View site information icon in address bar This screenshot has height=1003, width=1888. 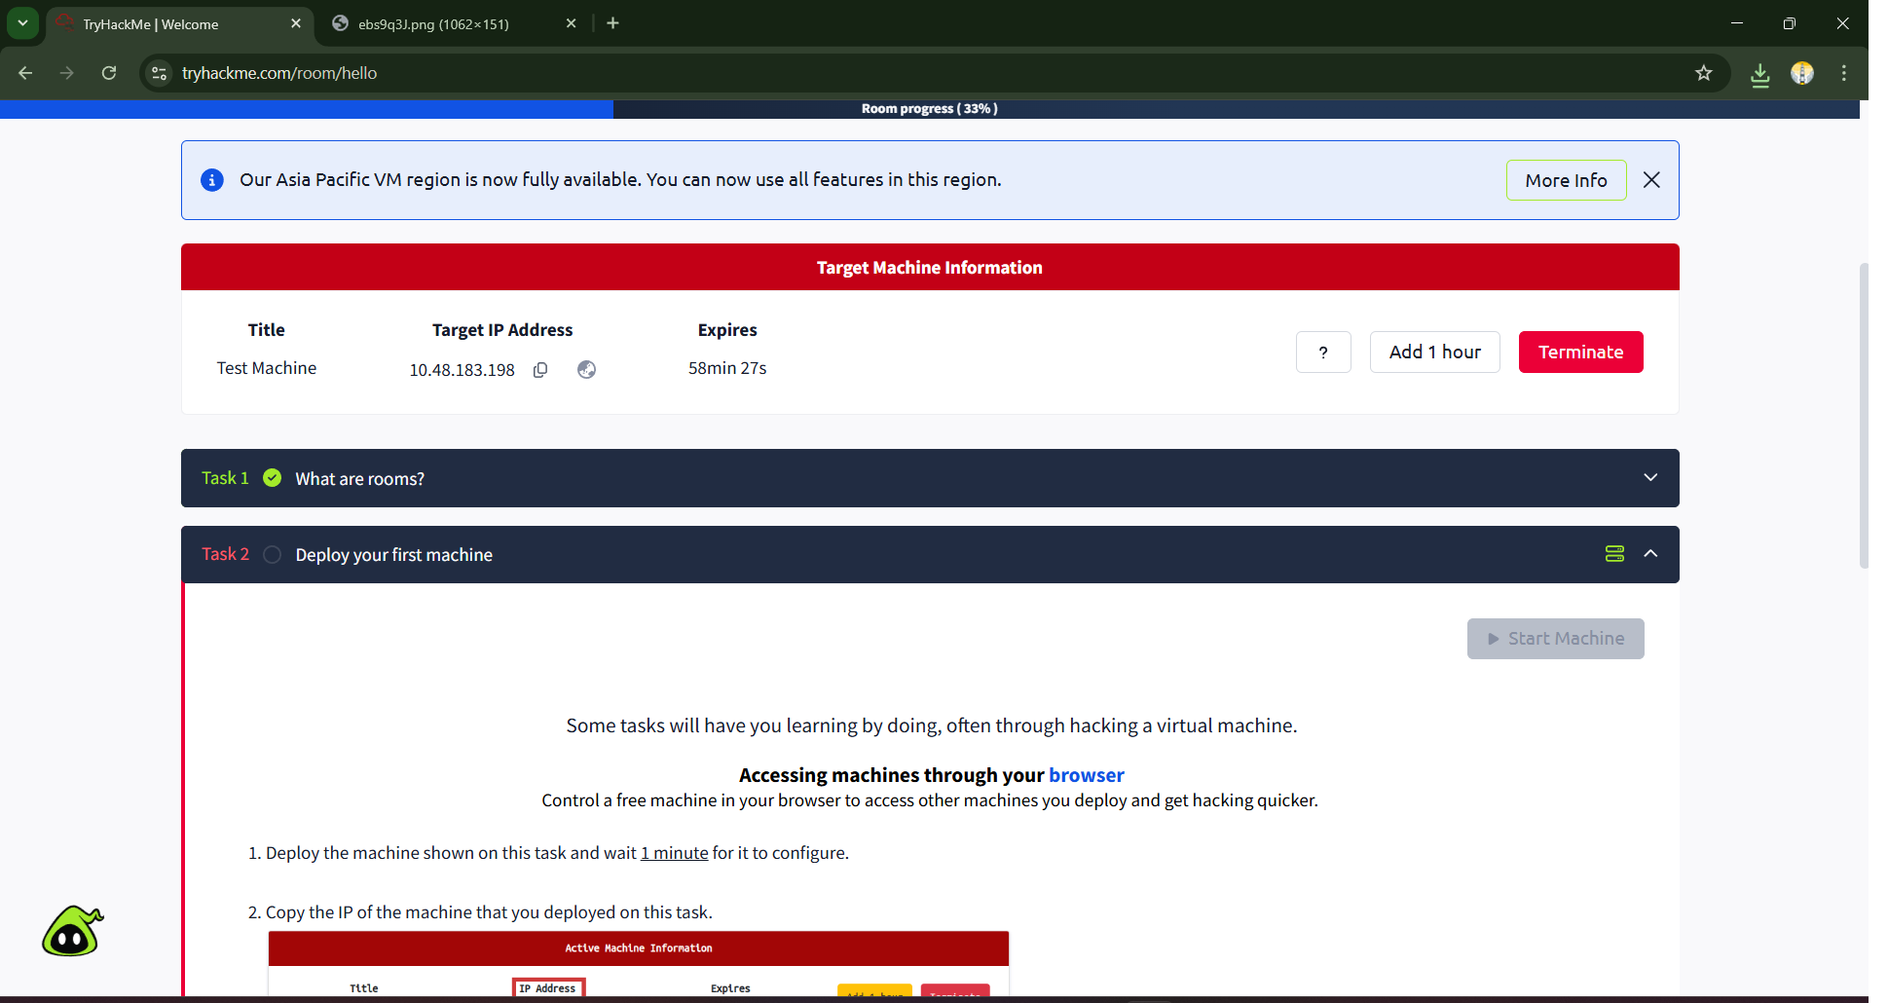coord(160,73)
